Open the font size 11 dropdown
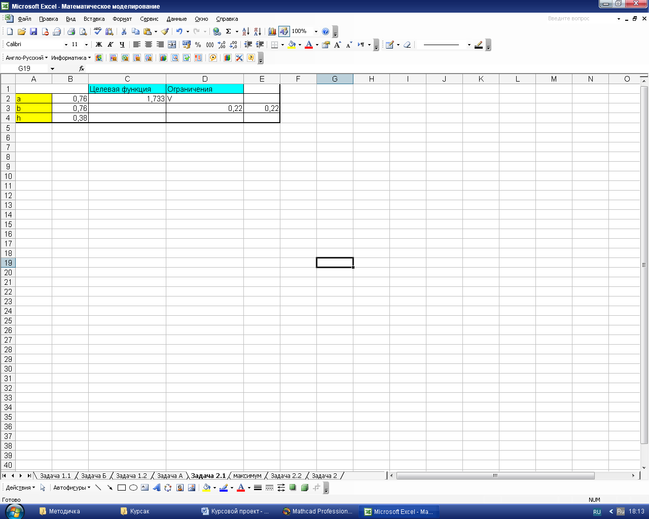Viewport: 649px width, 519px height. [86, 45]
